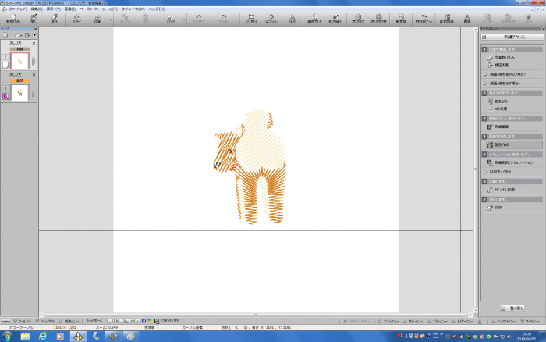
Task: Click the 印刷 (Print) toolbar icon
Action: click(x=98, y=18)
